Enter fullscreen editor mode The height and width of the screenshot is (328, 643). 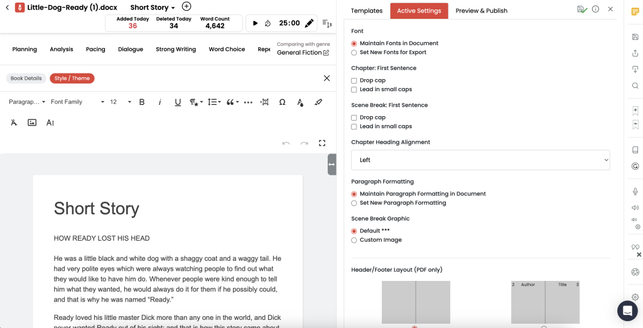322,143
